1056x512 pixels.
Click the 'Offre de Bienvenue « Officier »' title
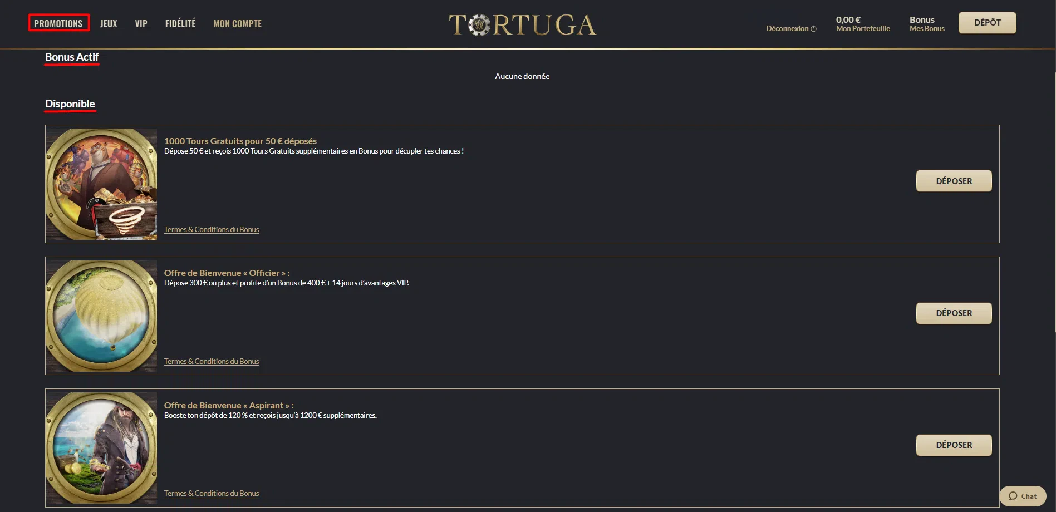(227, 273)
